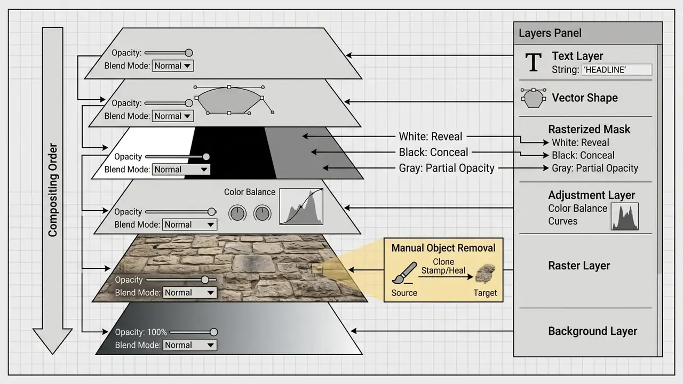This screenshot has width=683, height=384.
Task: Click Opacity slider on adjustment layer
Action: [180, 212]
